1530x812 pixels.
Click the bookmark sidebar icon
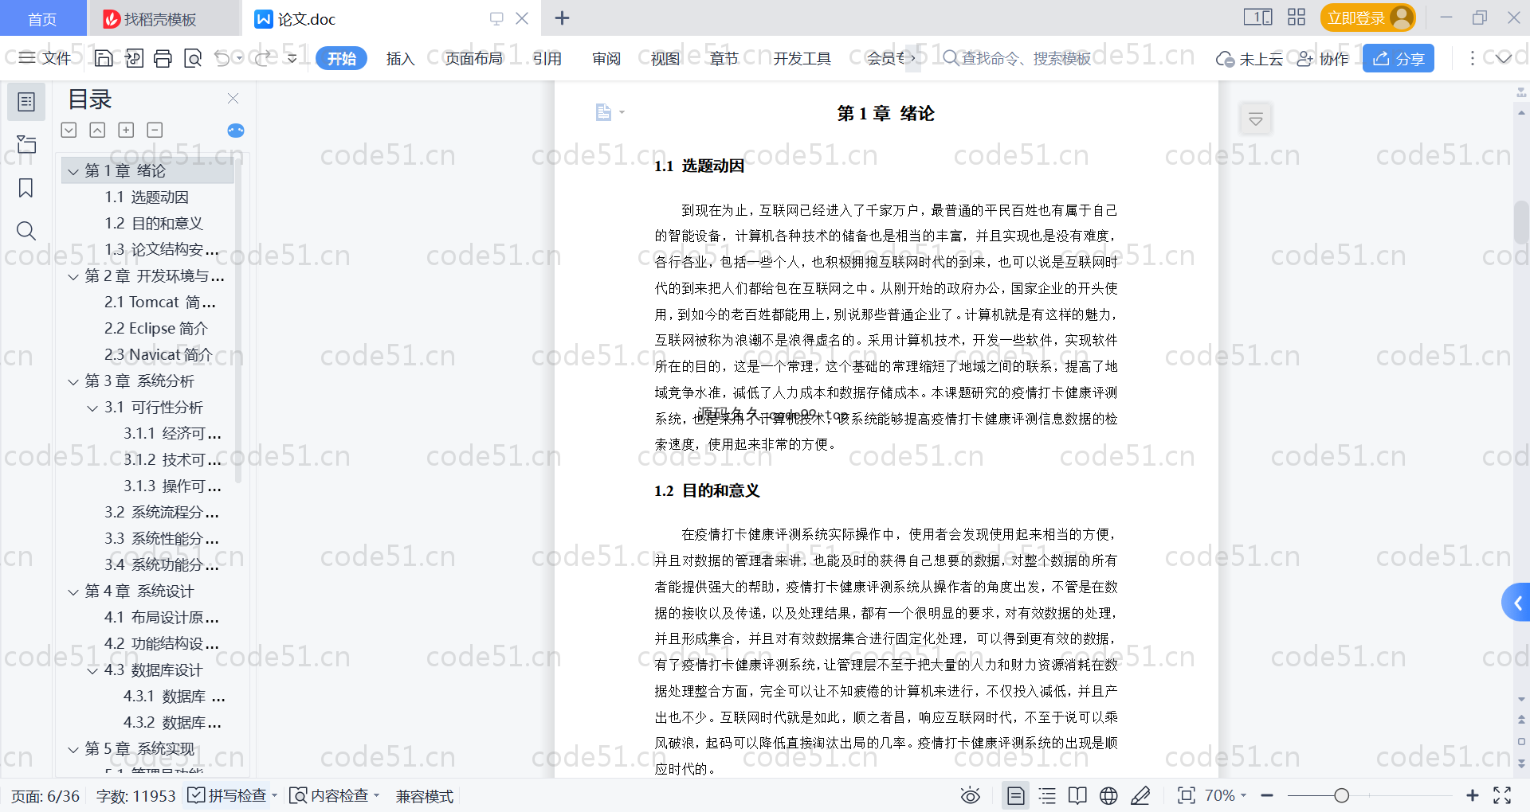tap(26, 188)
